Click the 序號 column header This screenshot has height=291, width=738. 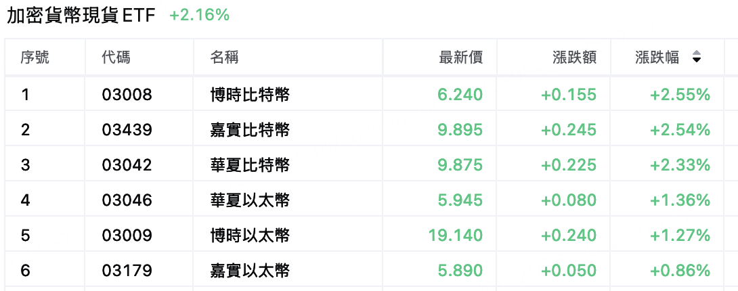pyautogui.click(x=35, y=58)
